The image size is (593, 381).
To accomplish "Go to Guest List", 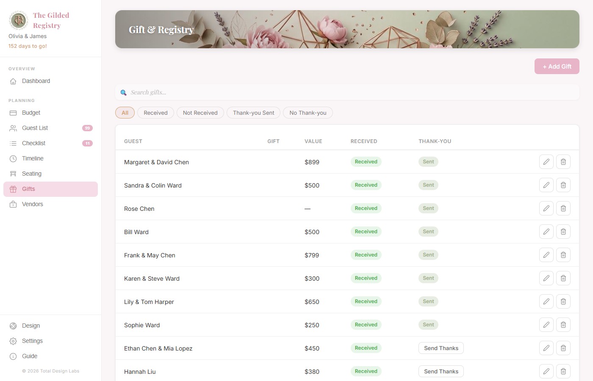I will pos(50,128).
